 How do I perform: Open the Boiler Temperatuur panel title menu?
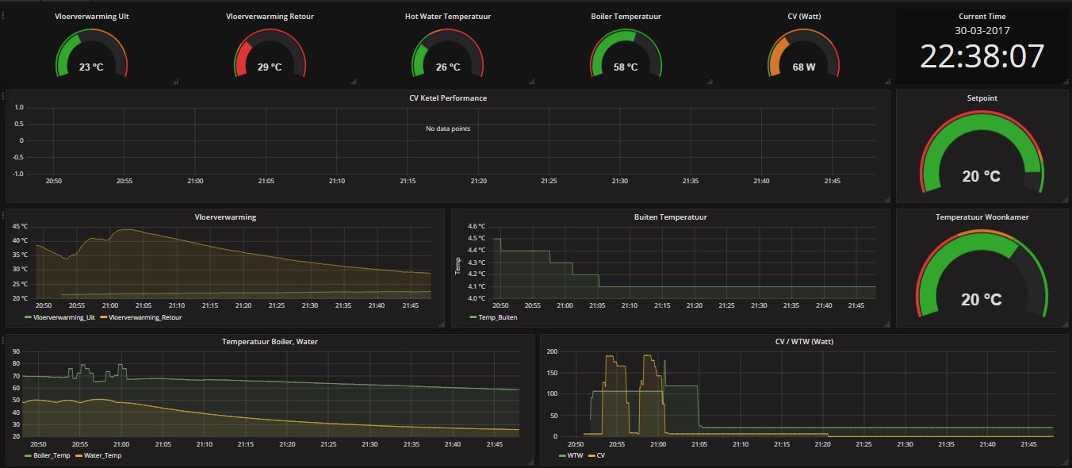pos(626,16)
